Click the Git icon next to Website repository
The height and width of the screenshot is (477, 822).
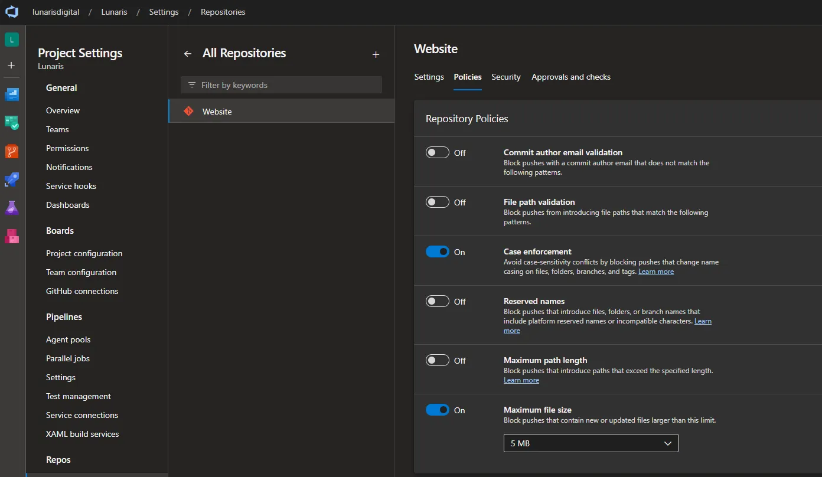188,110
